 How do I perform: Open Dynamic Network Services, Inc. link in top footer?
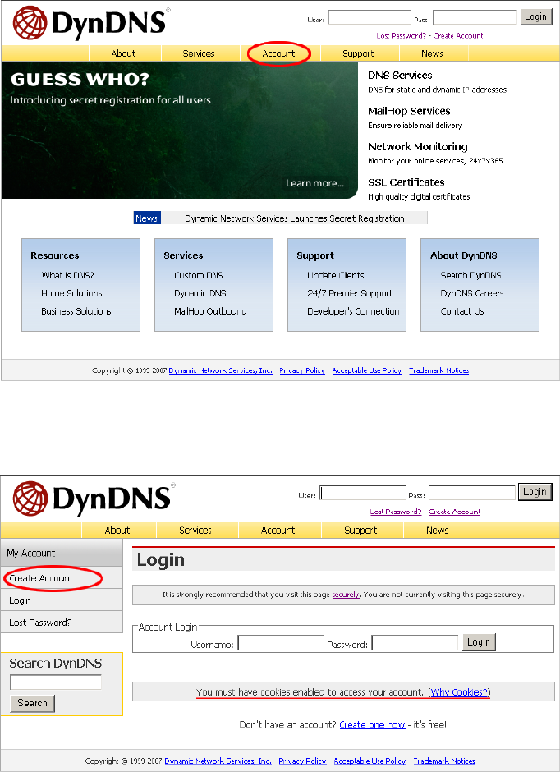click(x=220, y=370)
